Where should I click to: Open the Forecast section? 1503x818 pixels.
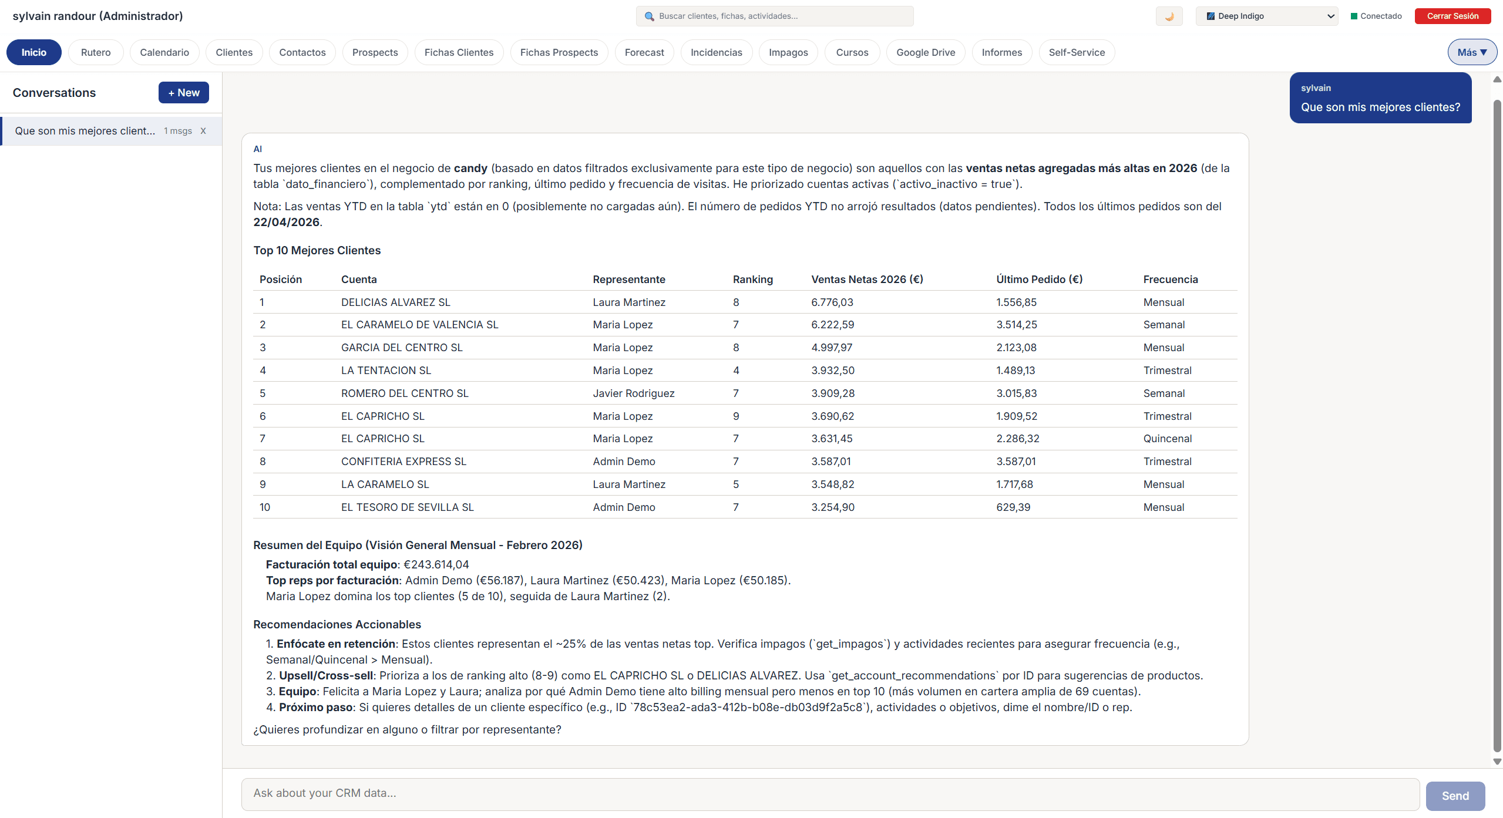point(644,52)
